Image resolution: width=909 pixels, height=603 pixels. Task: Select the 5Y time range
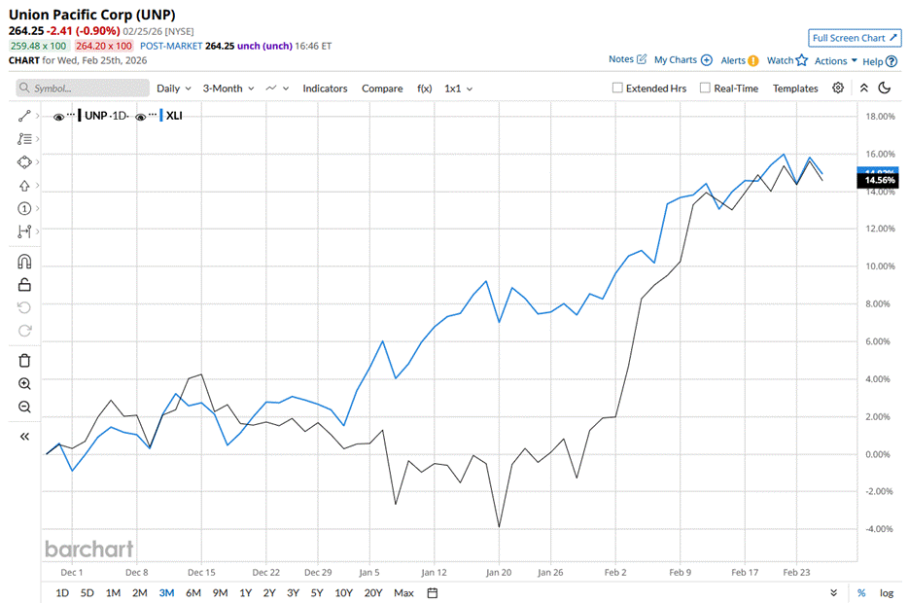coord(317,592)
